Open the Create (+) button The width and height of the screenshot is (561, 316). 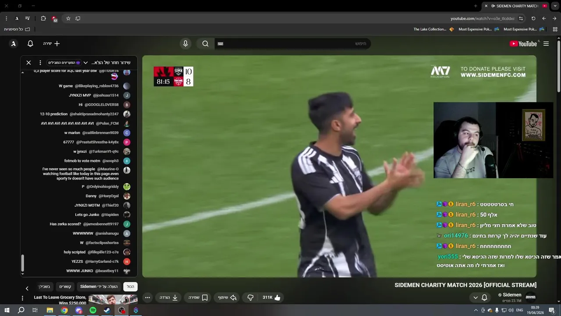click(x=51, y=43)
